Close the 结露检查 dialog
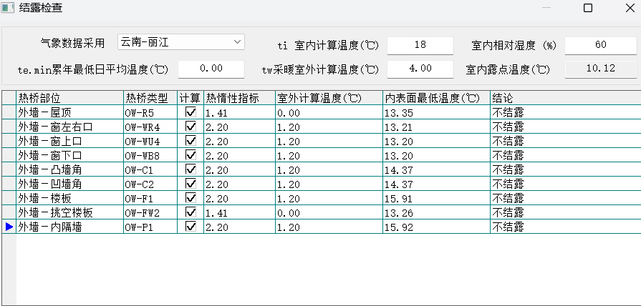The image size is (641, 306). point(625,8)
